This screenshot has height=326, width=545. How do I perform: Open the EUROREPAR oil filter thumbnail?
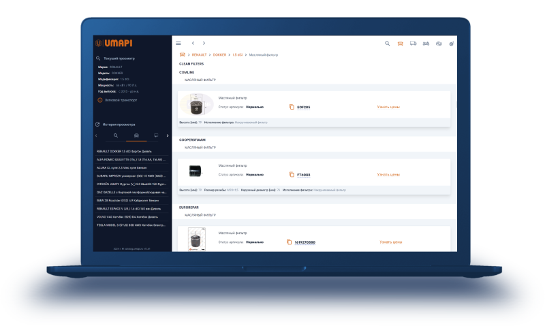pyautogui.click(x=197, y=239)
